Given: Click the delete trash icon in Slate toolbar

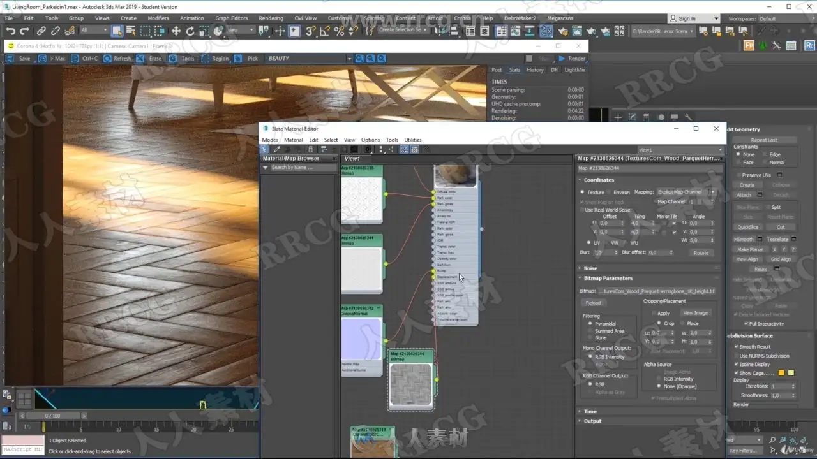Looking at the screenshot, I should (311, 149).
